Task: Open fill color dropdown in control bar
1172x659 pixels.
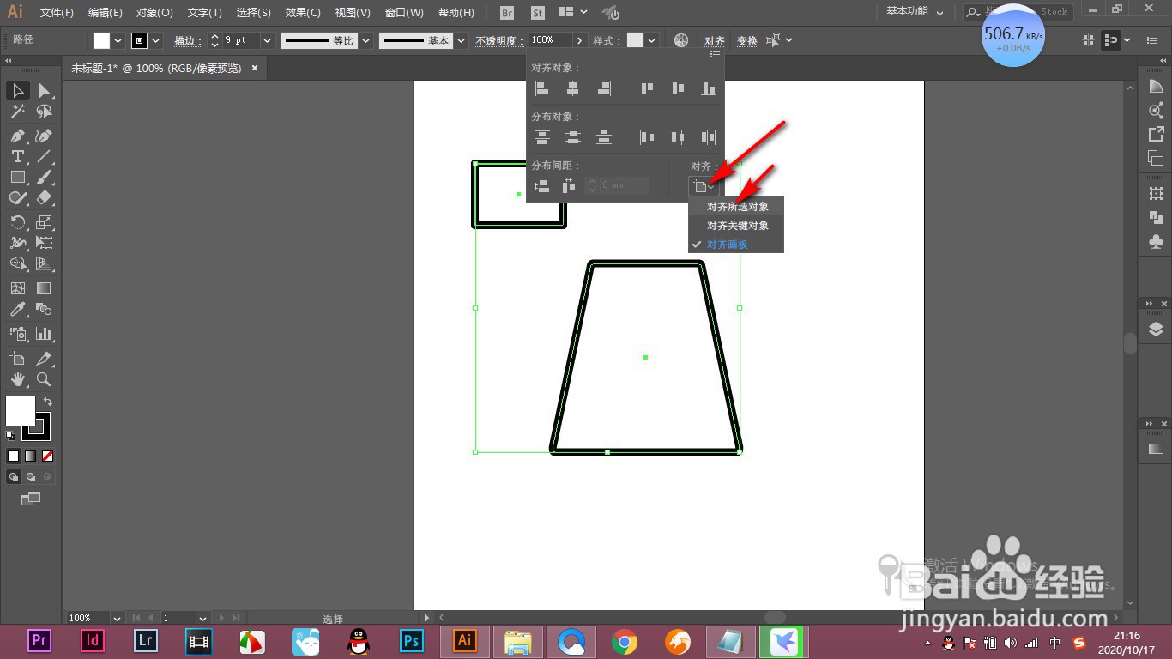Action: tap(118, 40)
